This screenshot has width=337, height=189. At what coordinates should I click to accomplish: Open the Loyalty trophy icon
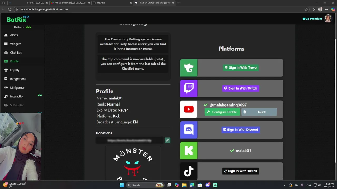coord(6,70)
